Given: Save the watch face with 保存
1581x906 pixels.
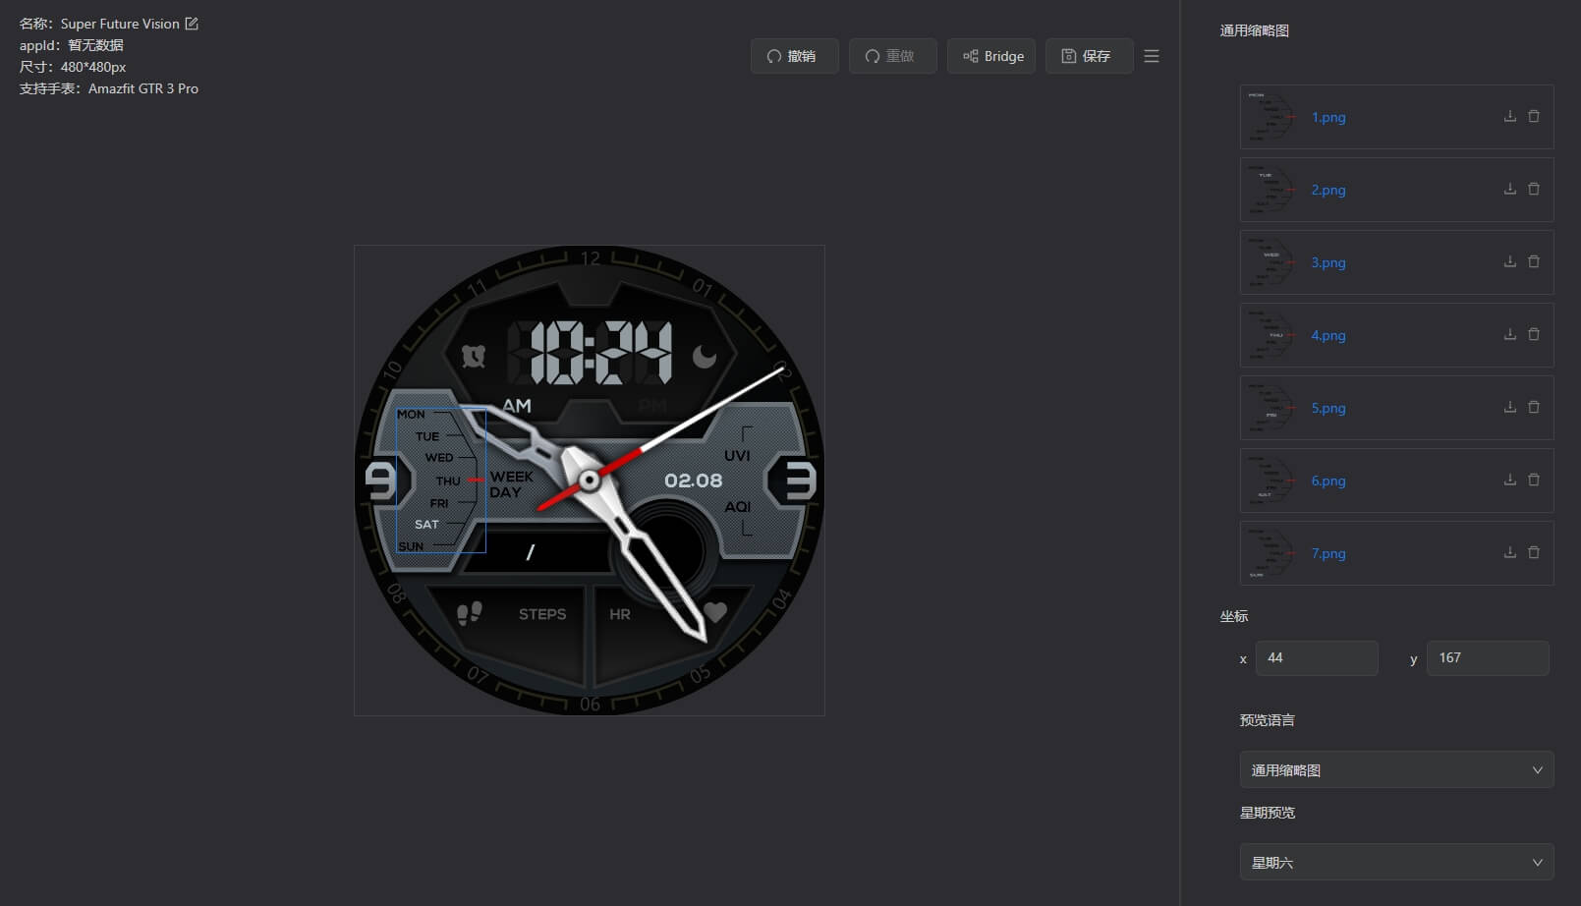Looking at the screenshot, I should 1089,56.
